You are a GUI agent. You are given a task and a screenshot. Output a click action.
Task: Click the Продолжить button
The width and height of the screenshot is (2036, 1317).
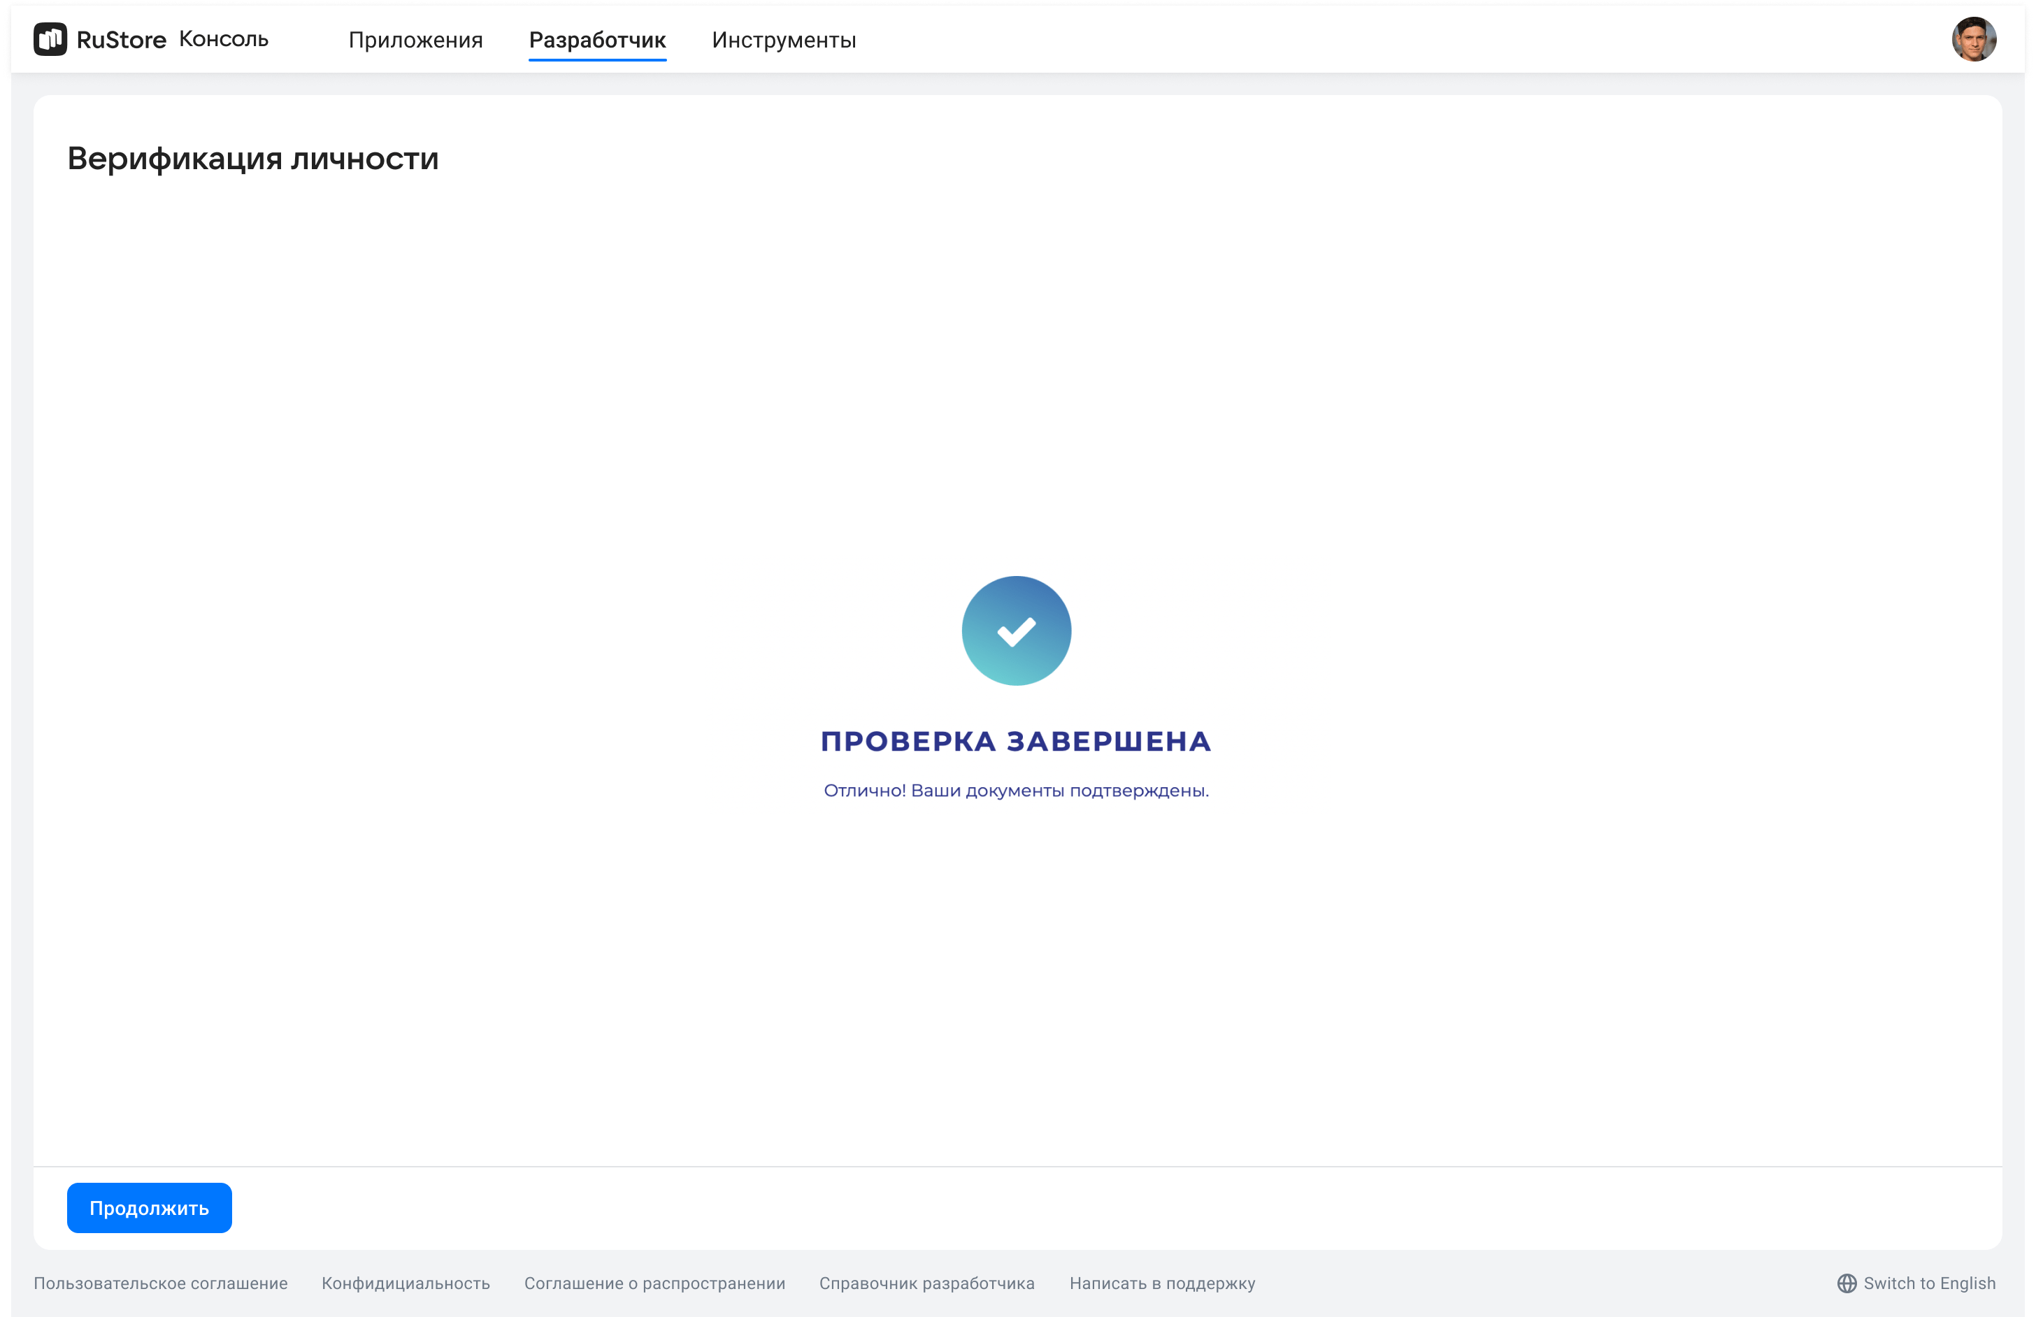coord(149,1207)
